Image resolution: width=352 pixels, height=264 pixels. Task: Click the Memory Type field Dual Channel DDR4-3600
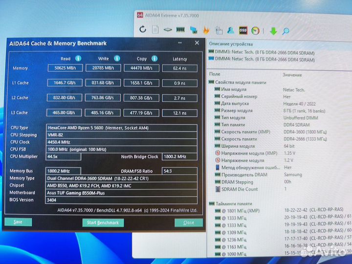point(121,178)
